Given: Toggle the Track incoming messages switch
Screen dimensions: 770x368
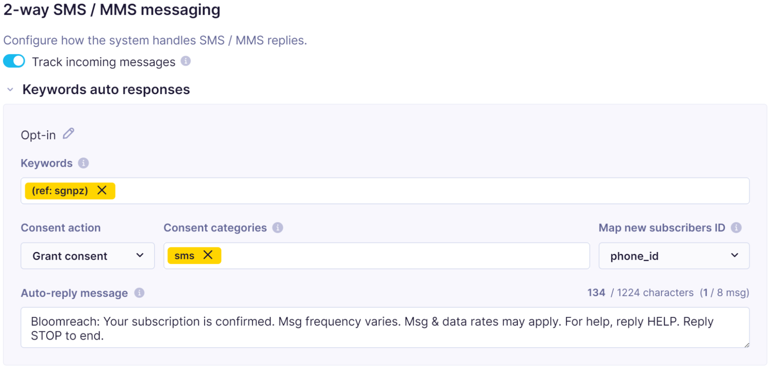Looking at the screenshot, I should [14, 61].
